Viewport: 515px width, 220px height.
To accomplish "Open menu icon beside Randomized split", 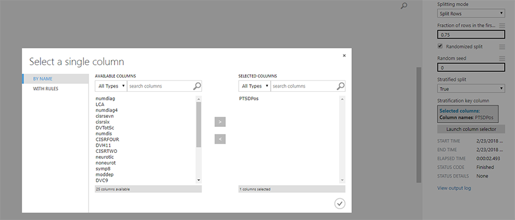I will click(502, 47).
